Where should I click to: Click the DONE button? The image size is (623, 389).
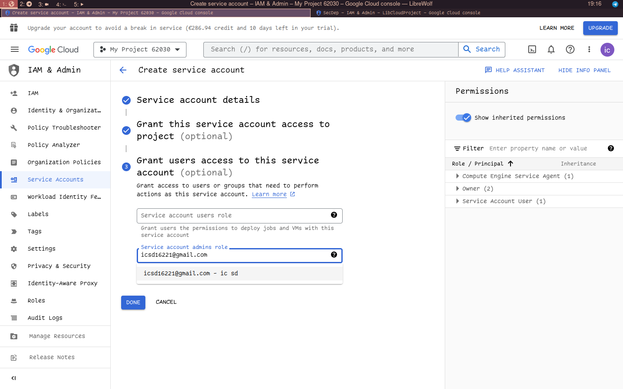click(x=133, y=302)
